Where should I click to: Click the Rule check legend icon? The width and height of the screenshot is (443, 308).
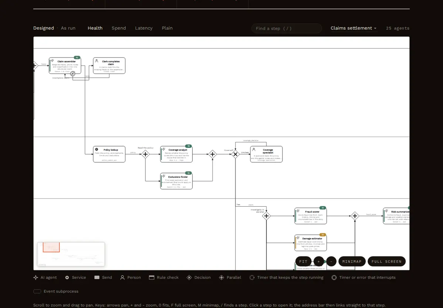[151, 277]
